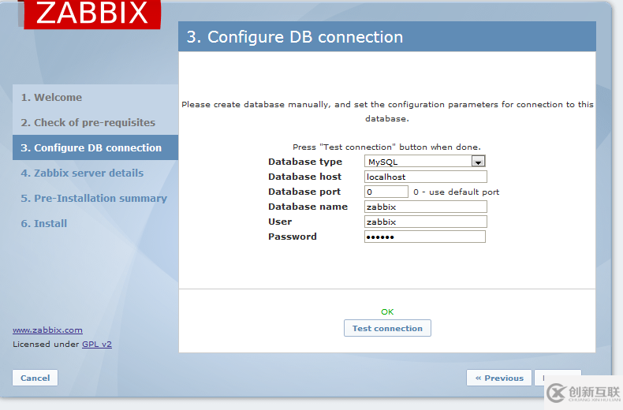The height and width of the screenshot is (410, 623).
Task: Click the '0 - use default port' hint
Action: click(x=456, y=192)
